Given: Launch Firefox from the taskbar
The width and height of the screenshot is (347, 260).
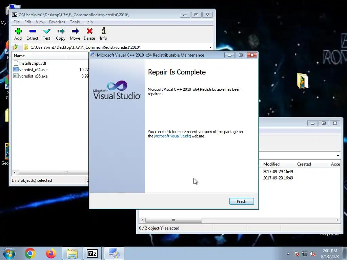Looking at the screenshot, I should [x=51, y=253].
